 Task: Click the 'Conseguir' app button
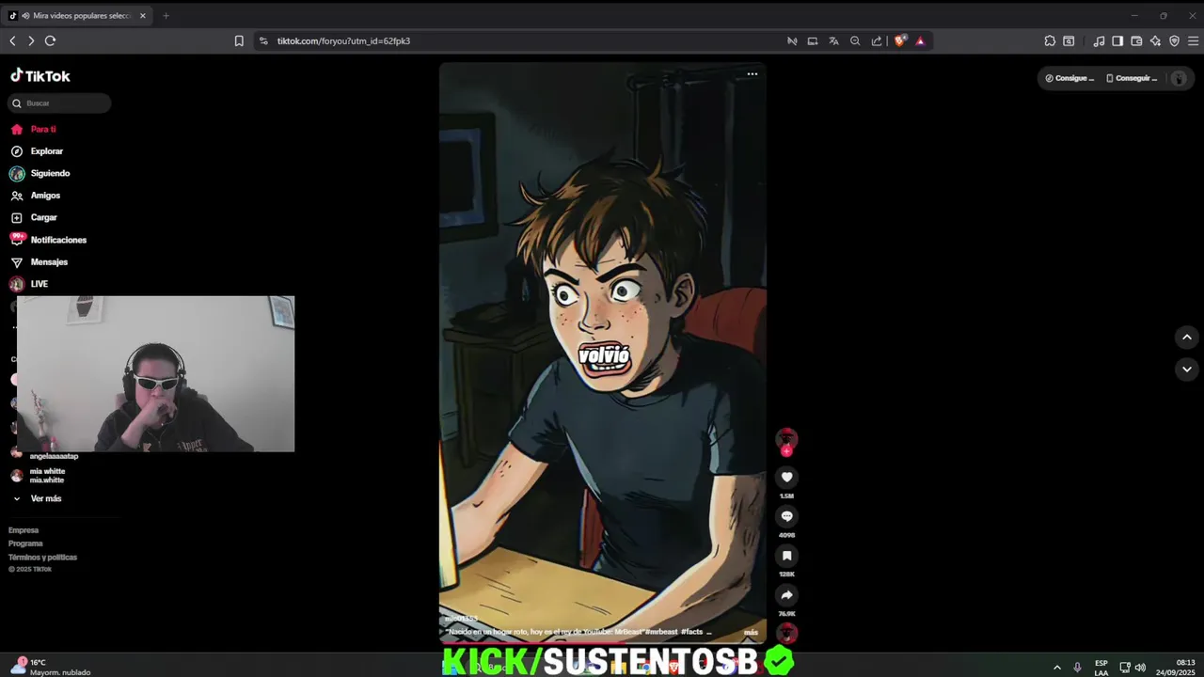click(1132, 78)
